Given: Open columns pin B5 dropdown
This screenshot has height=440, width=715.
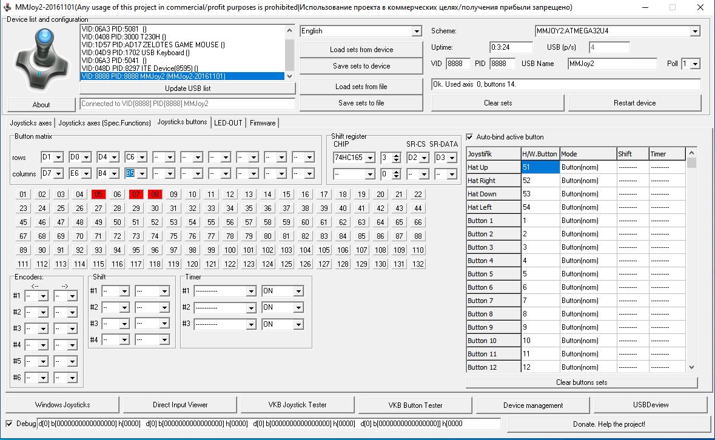Looking at the screenshot, I should pyautogui.click(x=142, y=174).
